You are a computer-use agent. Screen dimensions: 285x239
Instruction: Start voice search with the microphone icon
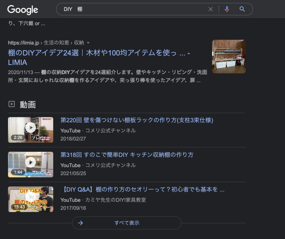click(x=227, y=9)
